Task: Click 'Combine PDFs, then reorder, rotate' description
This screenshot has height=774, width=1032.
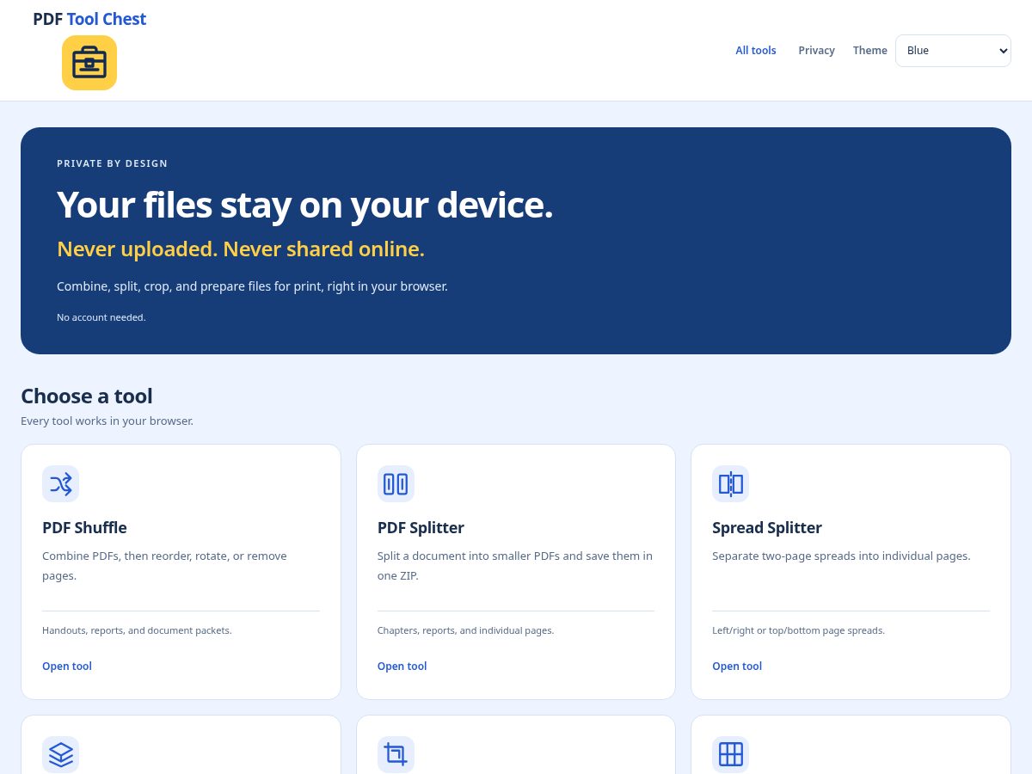Action: (x=164, y=566)
